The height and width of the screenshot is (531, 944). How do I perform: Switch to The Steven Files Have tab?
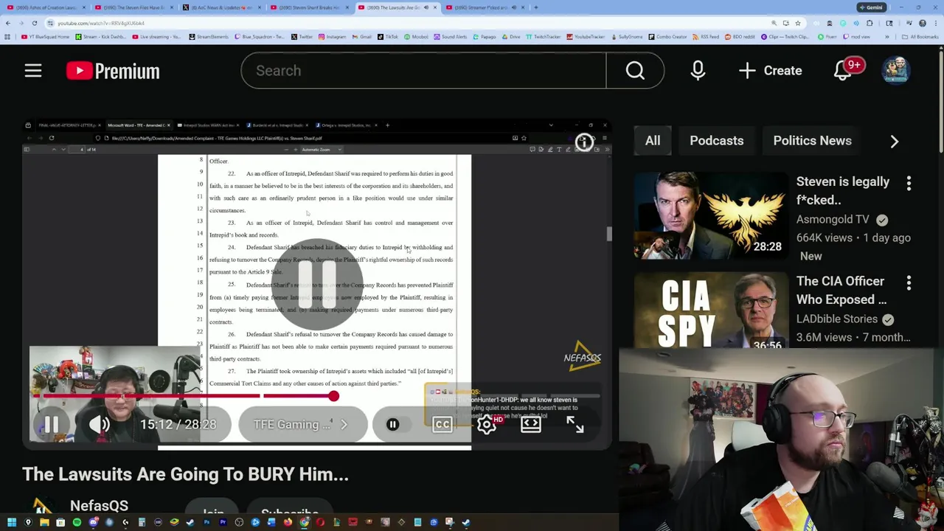click(133, 7)
